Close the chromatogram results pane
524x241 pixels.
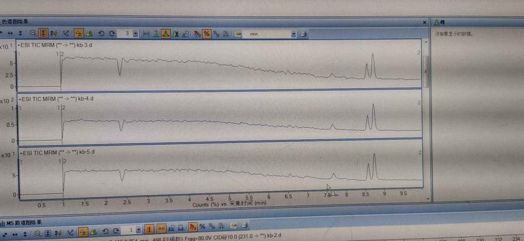coord(424,23)
